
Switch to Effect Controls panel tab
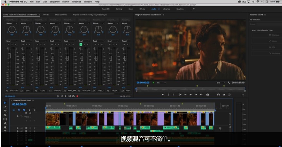point(61,15)
